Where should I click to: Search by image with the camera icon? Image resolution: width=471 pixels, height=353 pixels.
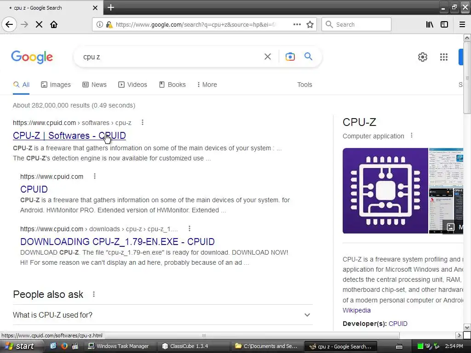[290, 57]
